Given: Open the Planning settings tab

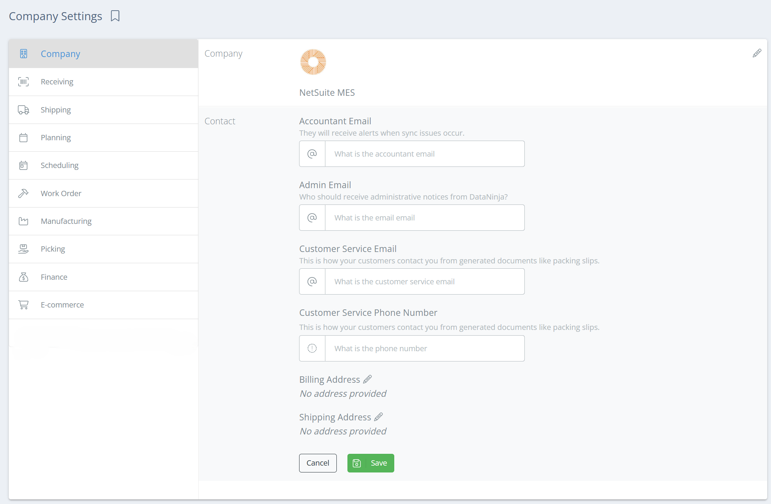Looking at the screenshot, I should 56,138.
